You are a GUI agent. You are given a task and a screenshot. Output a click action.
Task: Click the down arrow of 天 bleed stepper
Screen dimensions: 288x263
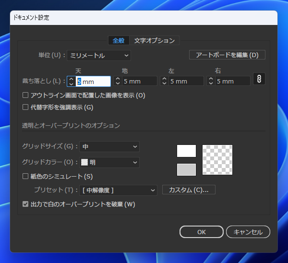pos(72,84)
